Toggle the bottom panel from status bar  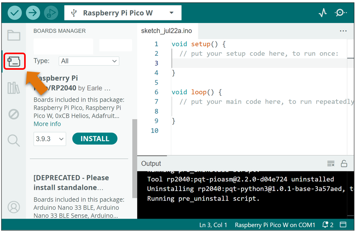pyautogui.click(x=343, y=225)
